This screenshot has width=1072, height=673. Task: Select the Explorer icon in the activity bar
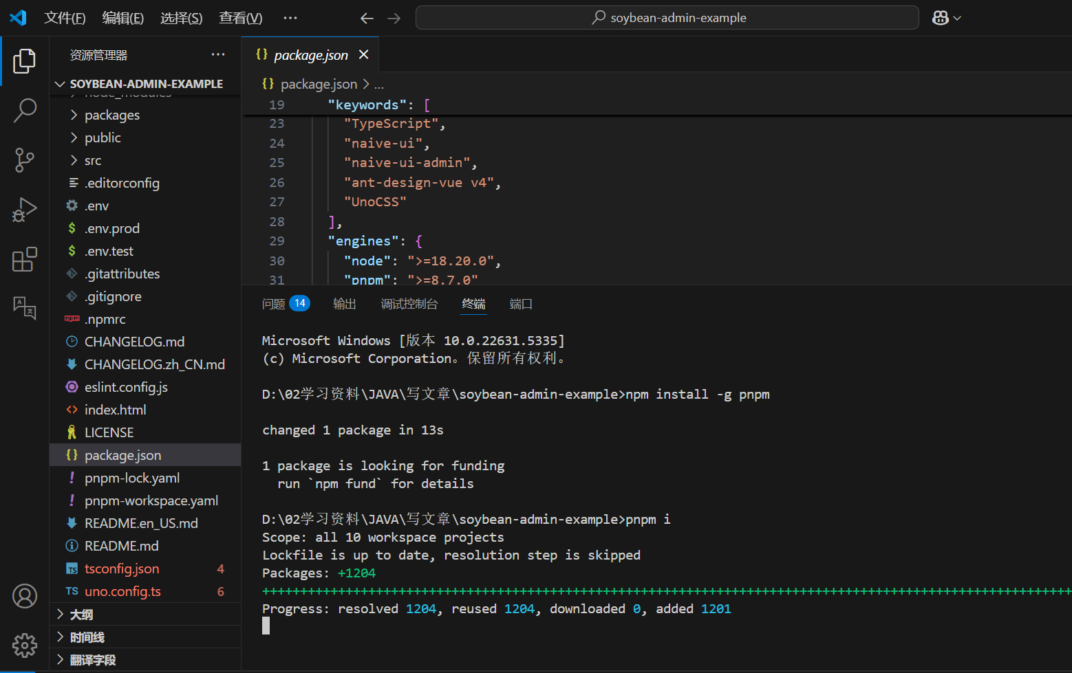[x=25, y=60]
